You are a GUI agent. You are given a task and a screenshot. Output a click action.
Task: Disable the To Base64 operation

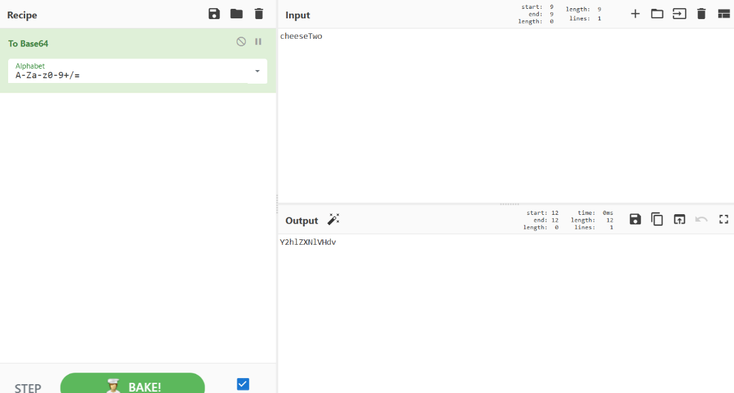click(241, 41)
